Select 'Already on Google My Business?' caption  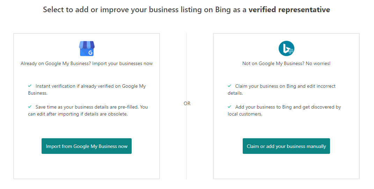pos(87,64)
